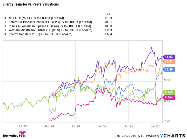Select Plains All American Pipeline legend label

(x=50, y=26)
